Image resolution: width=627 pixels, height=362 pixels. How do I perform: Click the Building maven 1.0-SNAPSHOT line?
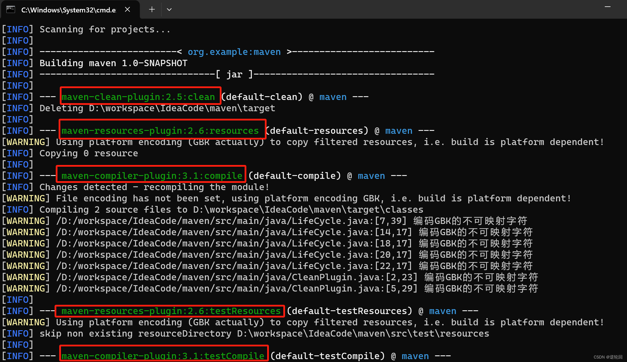click(113, 63)
